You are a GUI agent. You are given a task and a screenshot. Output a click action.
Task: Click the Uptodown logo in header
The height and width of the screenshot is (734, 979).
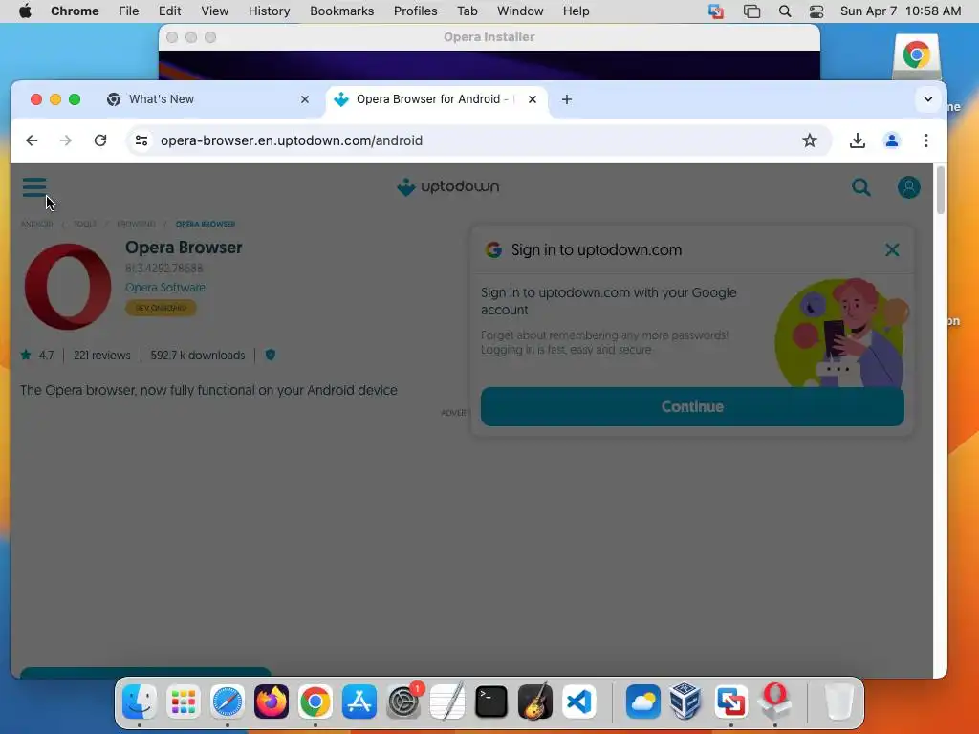click(447, 186)
